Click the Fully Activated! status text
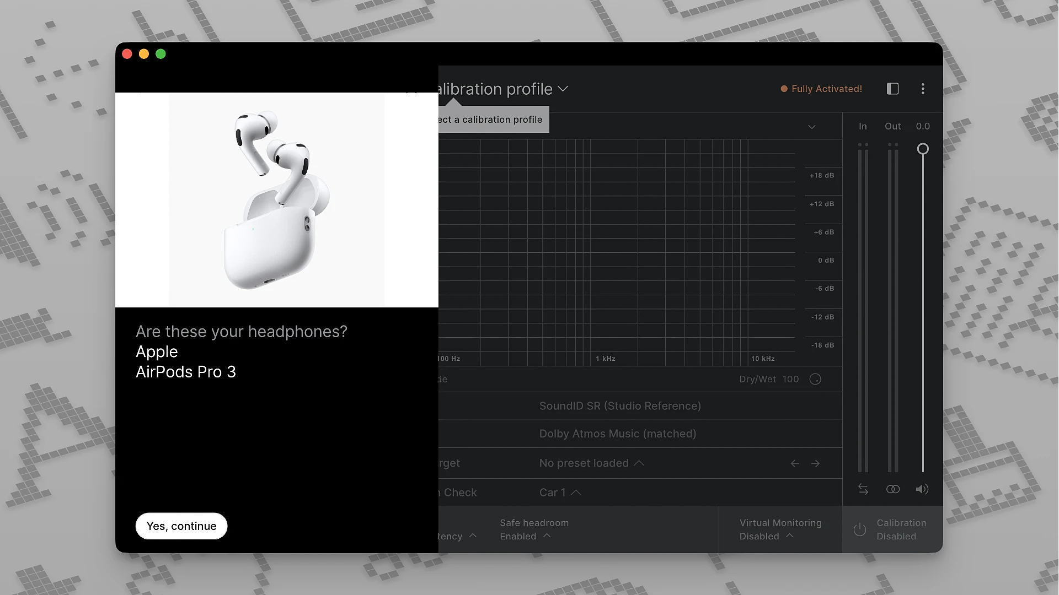Screen dimensions: 1059x595 tap(826, 89)
